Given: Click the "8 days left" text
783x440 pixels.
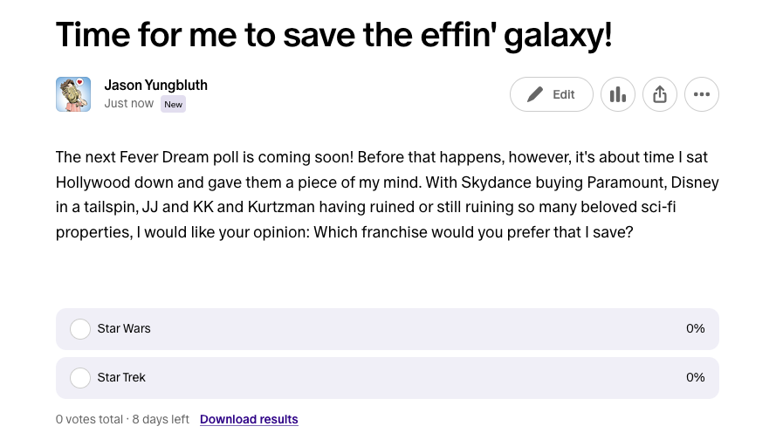Looking at the screenshot, I should 159,420.
